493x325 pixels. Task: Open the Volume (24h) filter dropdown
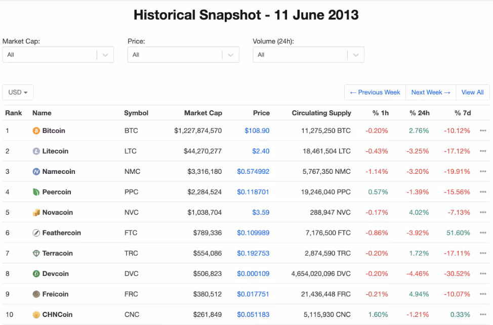[x=308, y=55]
